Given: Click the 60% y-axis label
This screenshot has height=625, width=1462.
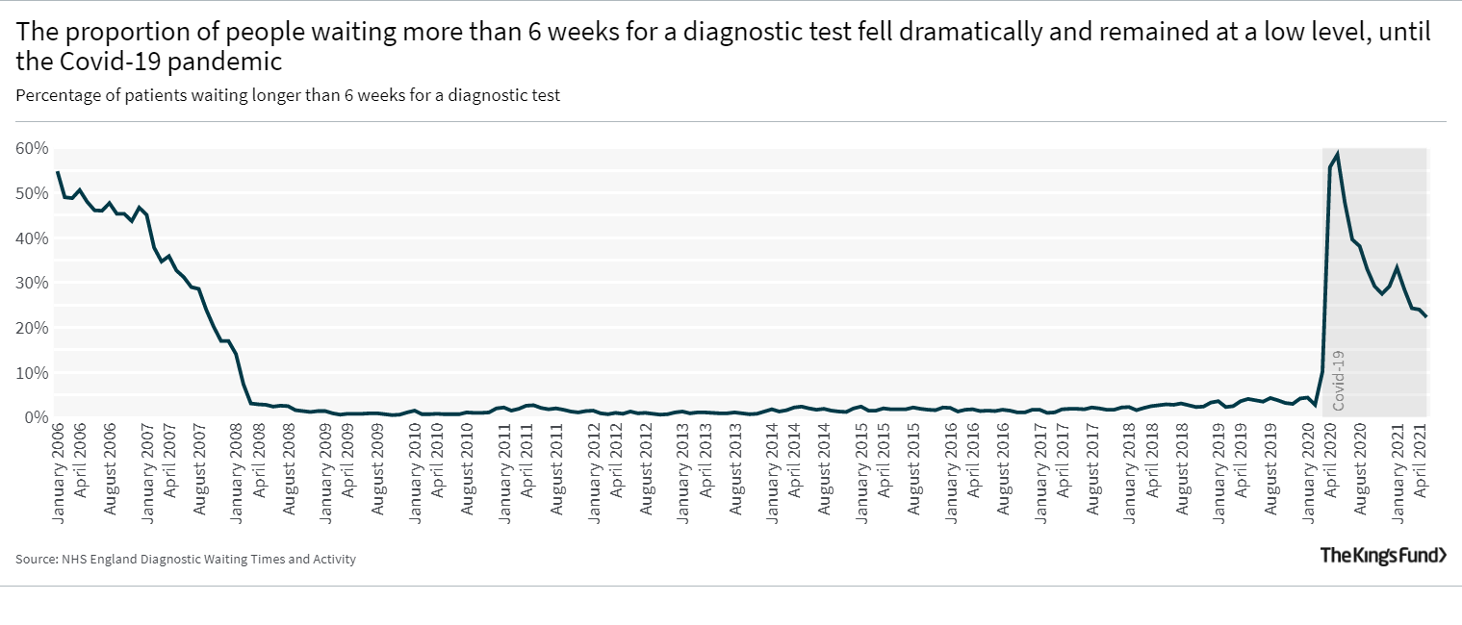Looking at the screenshot, I should [x=32, y=148].
